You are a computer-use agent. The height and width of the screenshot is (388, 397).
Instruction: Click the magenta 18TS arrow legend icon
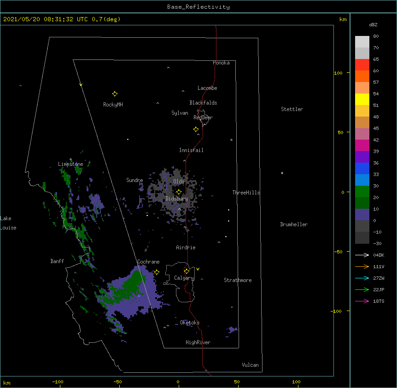[x=362, y=301]
